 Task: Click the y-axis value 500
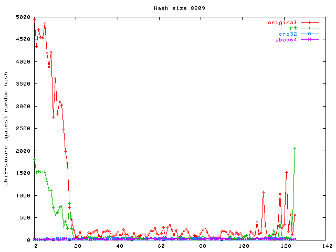click(25, 217)
